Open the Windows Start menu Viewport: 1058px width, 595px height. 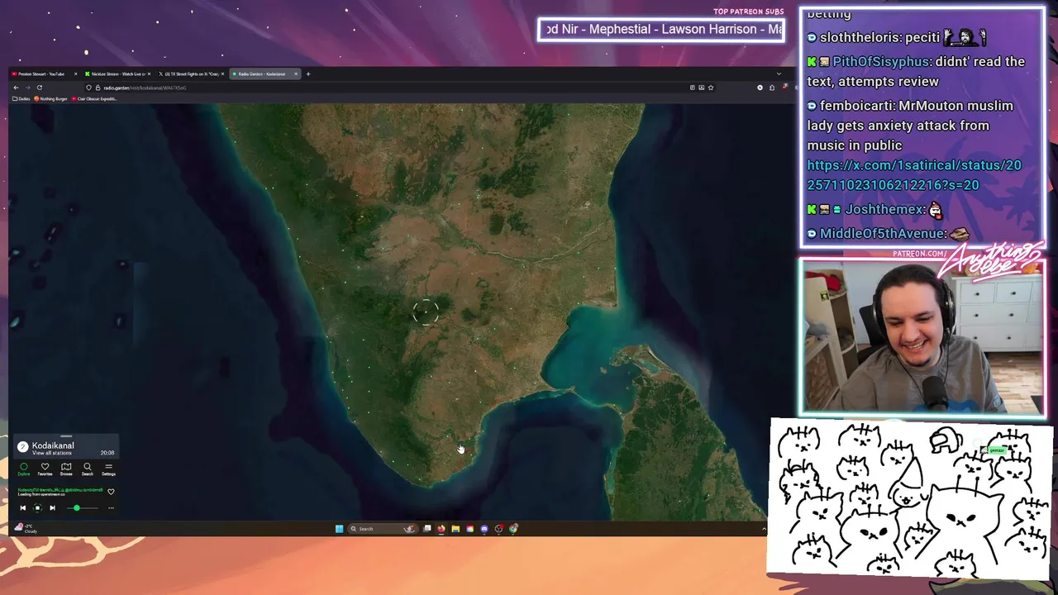coord(339,529)
